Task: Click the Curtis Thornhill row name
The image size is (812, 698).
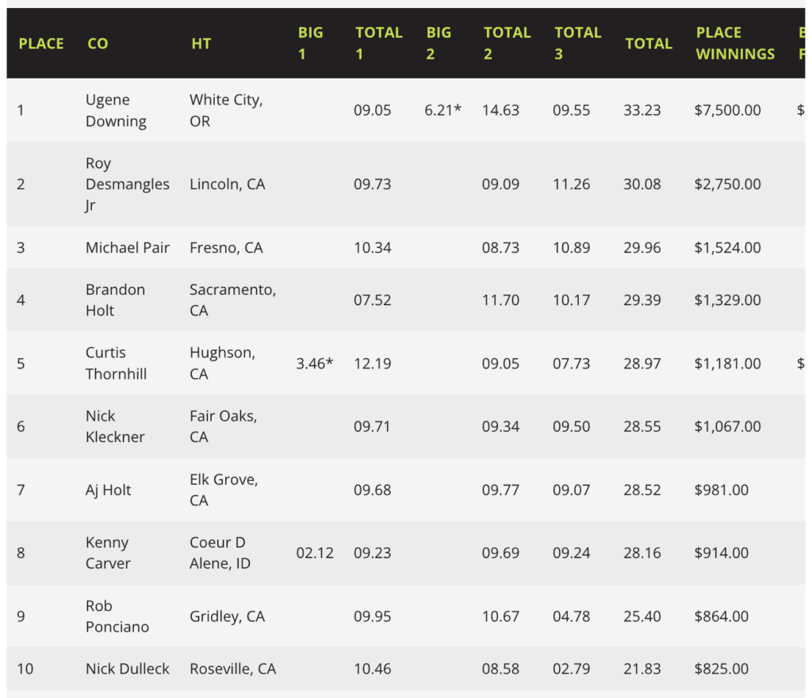Action: click(116, 363)
